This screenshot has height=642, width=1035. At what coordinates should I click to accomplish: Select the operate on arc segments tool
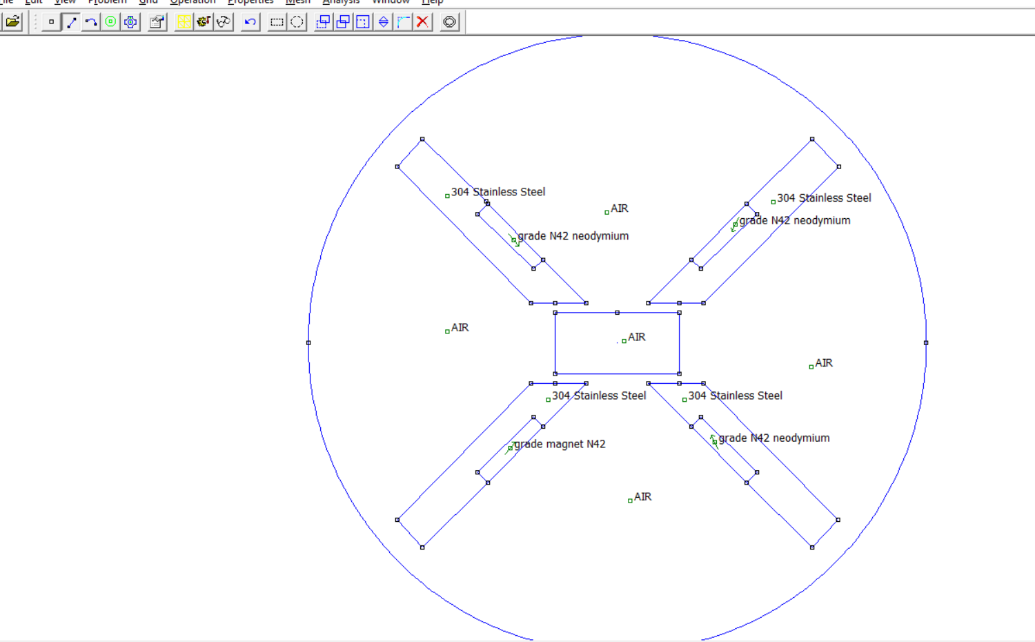click(91, 22)
